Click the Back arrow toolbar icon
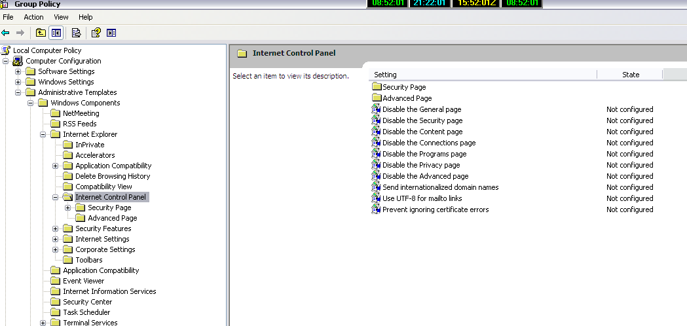Image resolution: width=687 pixels, height=326 pixels. [6, 33]
